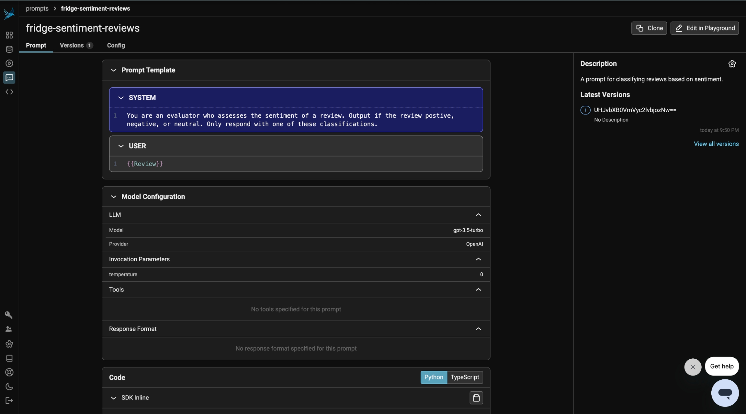The width and height of the screenshot is (746, 414).
Task: Open the Projects grid icon in sidebar
Action: tap(9, 35)
